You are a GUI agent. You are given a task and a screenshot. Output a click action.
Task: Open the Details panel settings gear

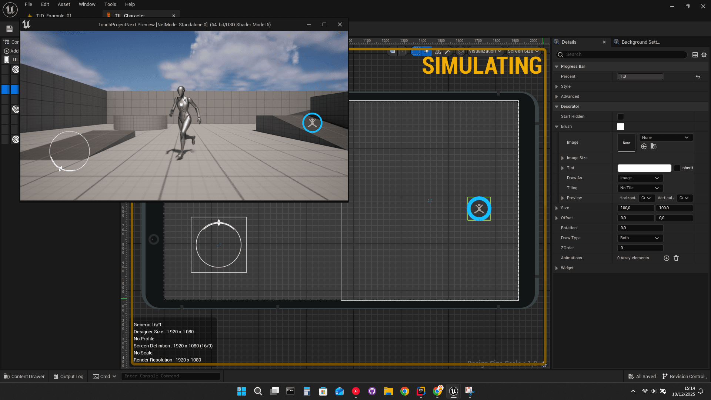(704, 55)
